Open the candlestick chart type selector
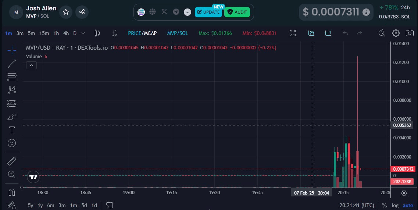 click(97, 33)
